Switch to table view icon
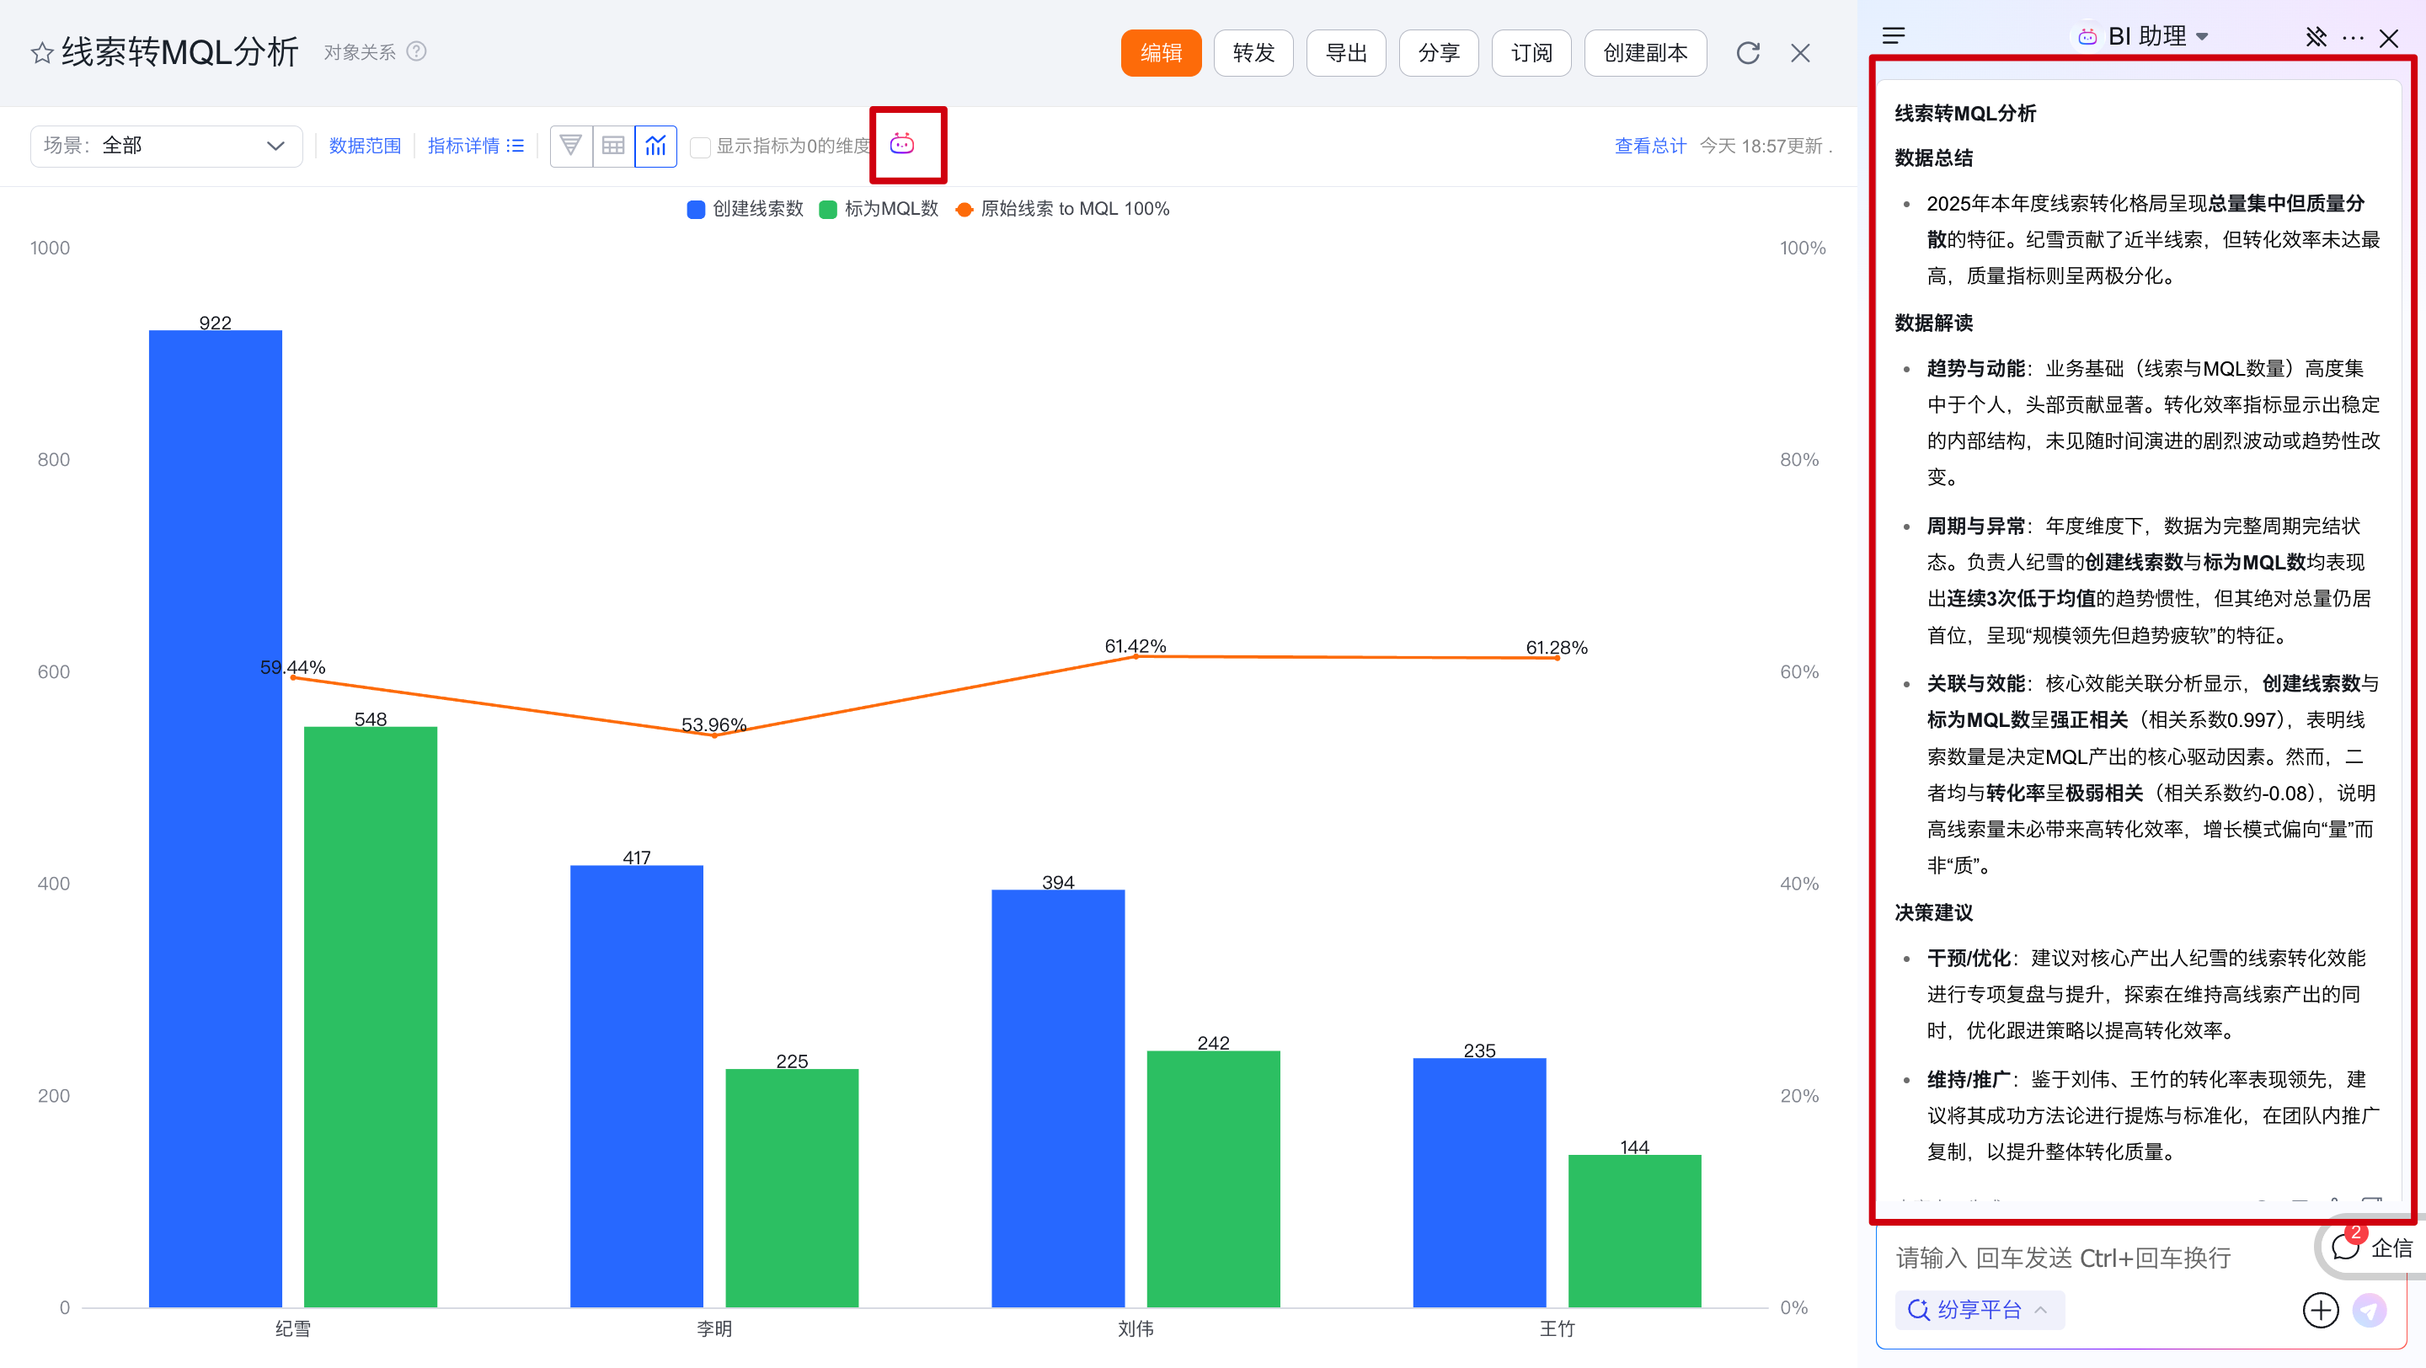2426x1368 pixels. coord(613,146)
